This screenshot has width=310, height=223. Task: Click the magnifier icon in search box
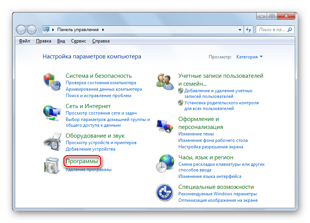[x=290, y=30]
